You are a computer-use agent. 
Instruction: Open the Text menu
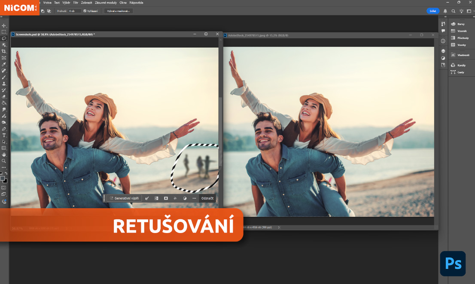pos(57,3)
